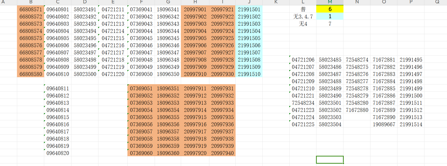Click the column K header
The image size is (447, 166).
(x=276, y=2)
